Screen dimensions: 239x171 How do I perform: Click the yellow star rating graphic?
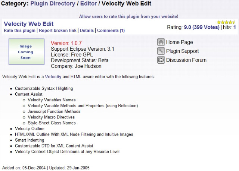coord(226,22)
